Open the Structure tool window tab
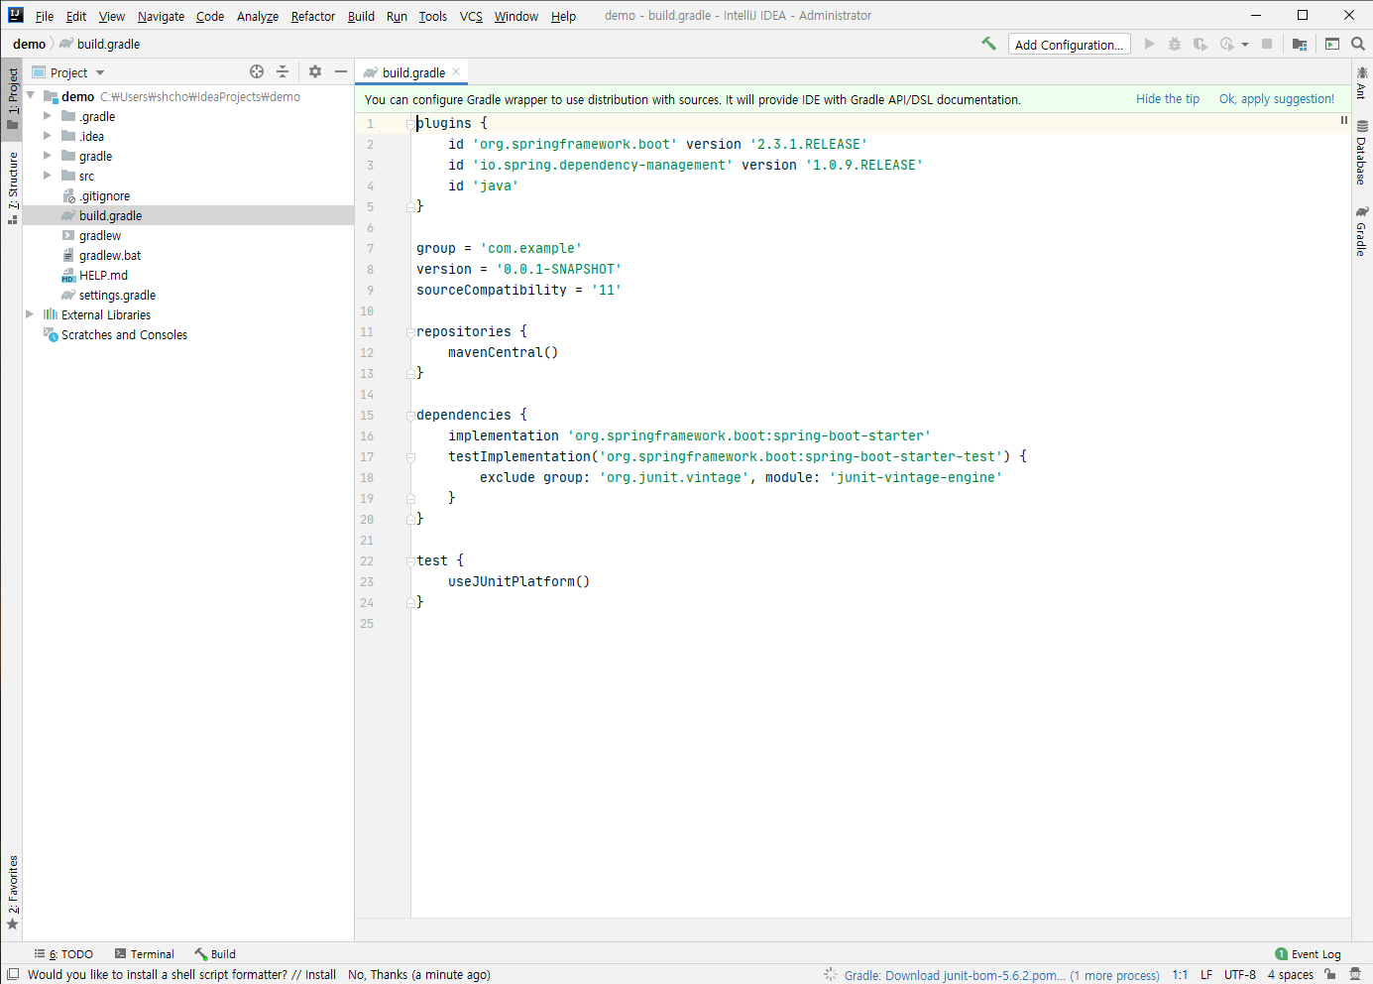The width and height of the screenshot is (1373, 984). tap(12, 187)
